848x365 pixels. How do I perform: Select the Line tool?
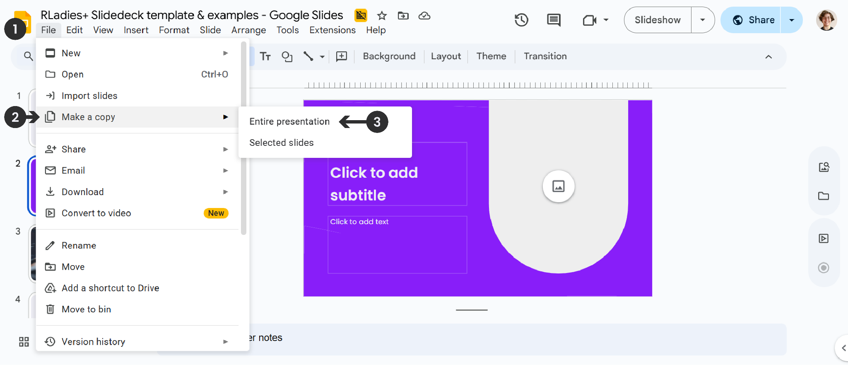(x=308, y=56)
